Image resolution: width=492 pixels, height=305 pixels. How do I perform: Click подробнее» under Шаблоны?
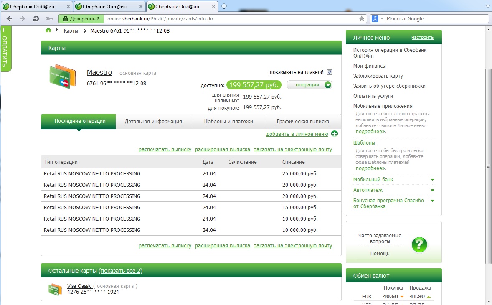pyautogui.click(x=370, y=168)
